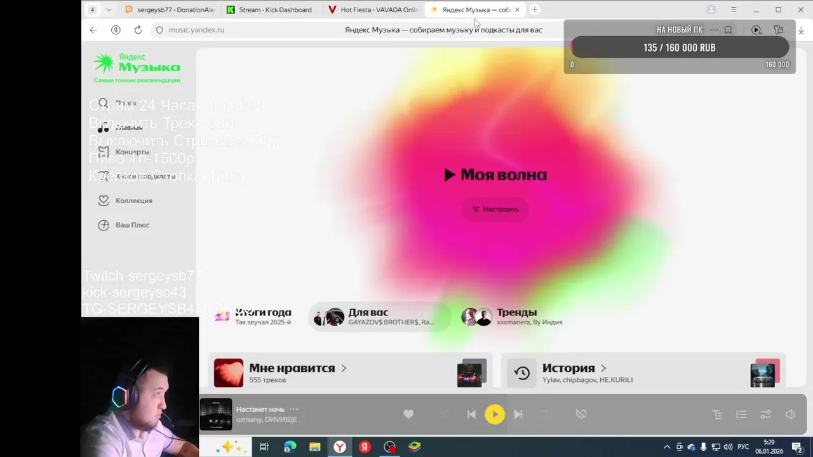Switch input language РУС in tray
Image resolution: width=813 pixels, height=457 pixels.
click(743, 447)
